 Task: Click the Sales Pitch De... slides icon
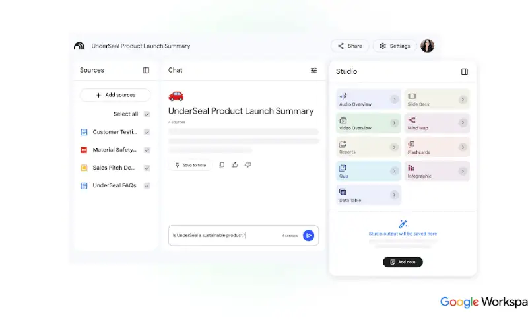coord(84,168)
